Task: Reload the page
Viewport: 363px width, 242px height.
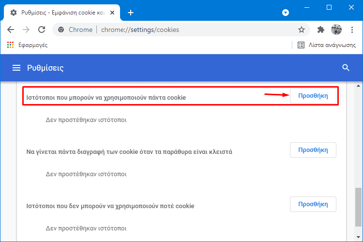Action: (x=42, y=30)
